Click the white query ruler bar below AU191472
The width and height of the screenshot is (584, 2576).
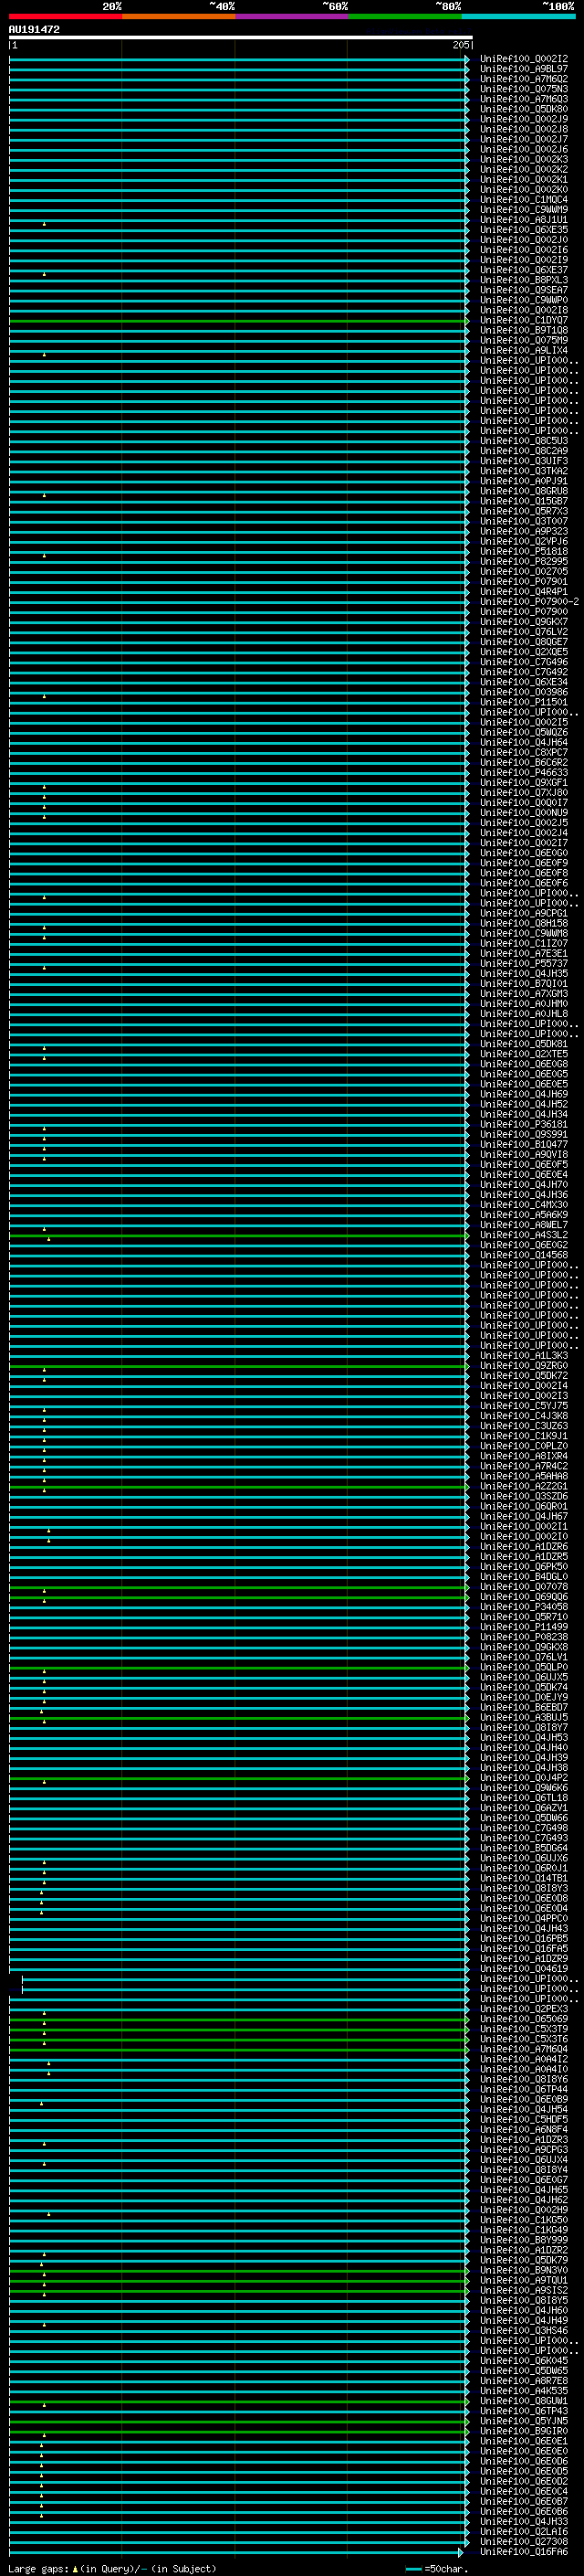(241, 38)
